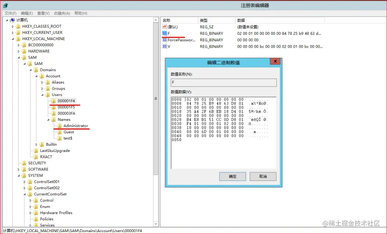Select the Administrator folder icon

coord(59,126)
